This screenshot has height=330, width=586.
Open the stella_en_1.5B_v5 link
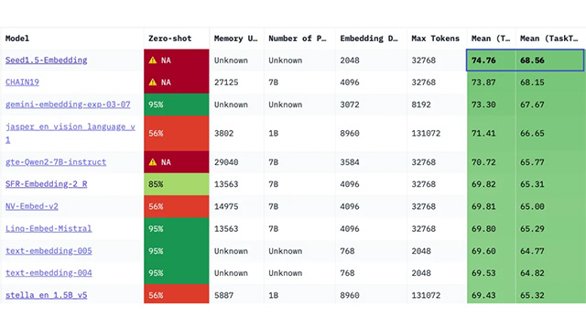coord(47,295)
